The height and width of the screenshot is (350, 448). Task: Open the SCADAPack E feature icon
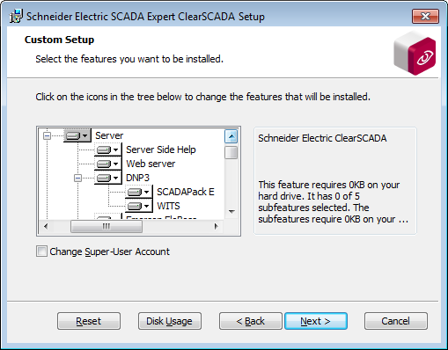pos(139,192)
